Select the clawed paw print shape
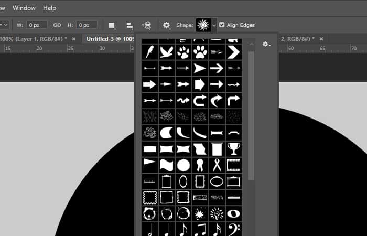Image resolution: width=367 pixels, height=236 pixels. pyautogui.click(x=183, y=52)
